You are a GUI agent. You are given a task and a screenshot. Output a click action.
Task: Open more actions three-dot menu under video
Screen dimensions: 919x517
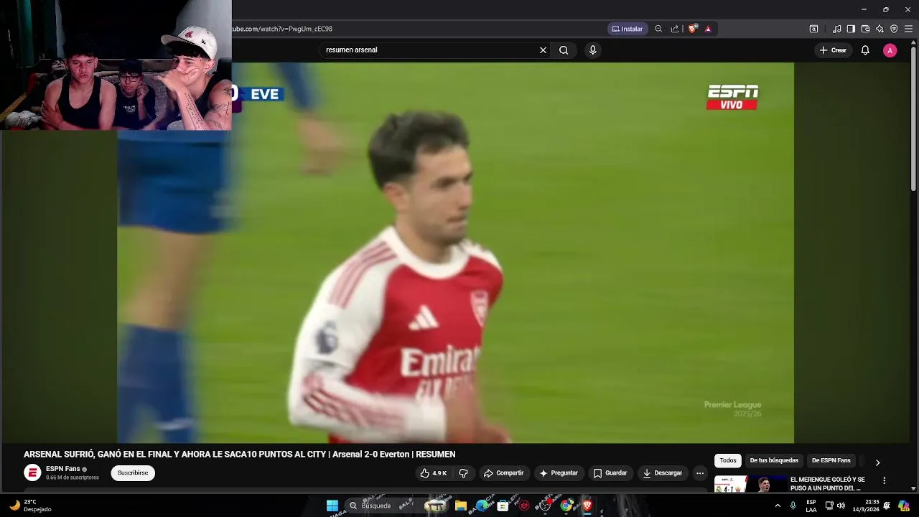point(700,473)
